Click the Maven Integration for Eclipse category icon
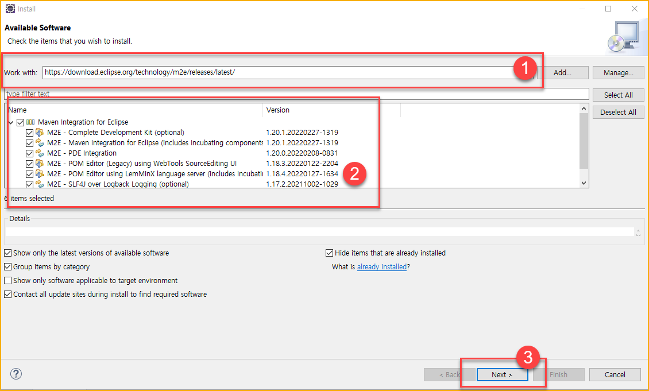This screenshot has width=649, height=391. coord(30,122)
